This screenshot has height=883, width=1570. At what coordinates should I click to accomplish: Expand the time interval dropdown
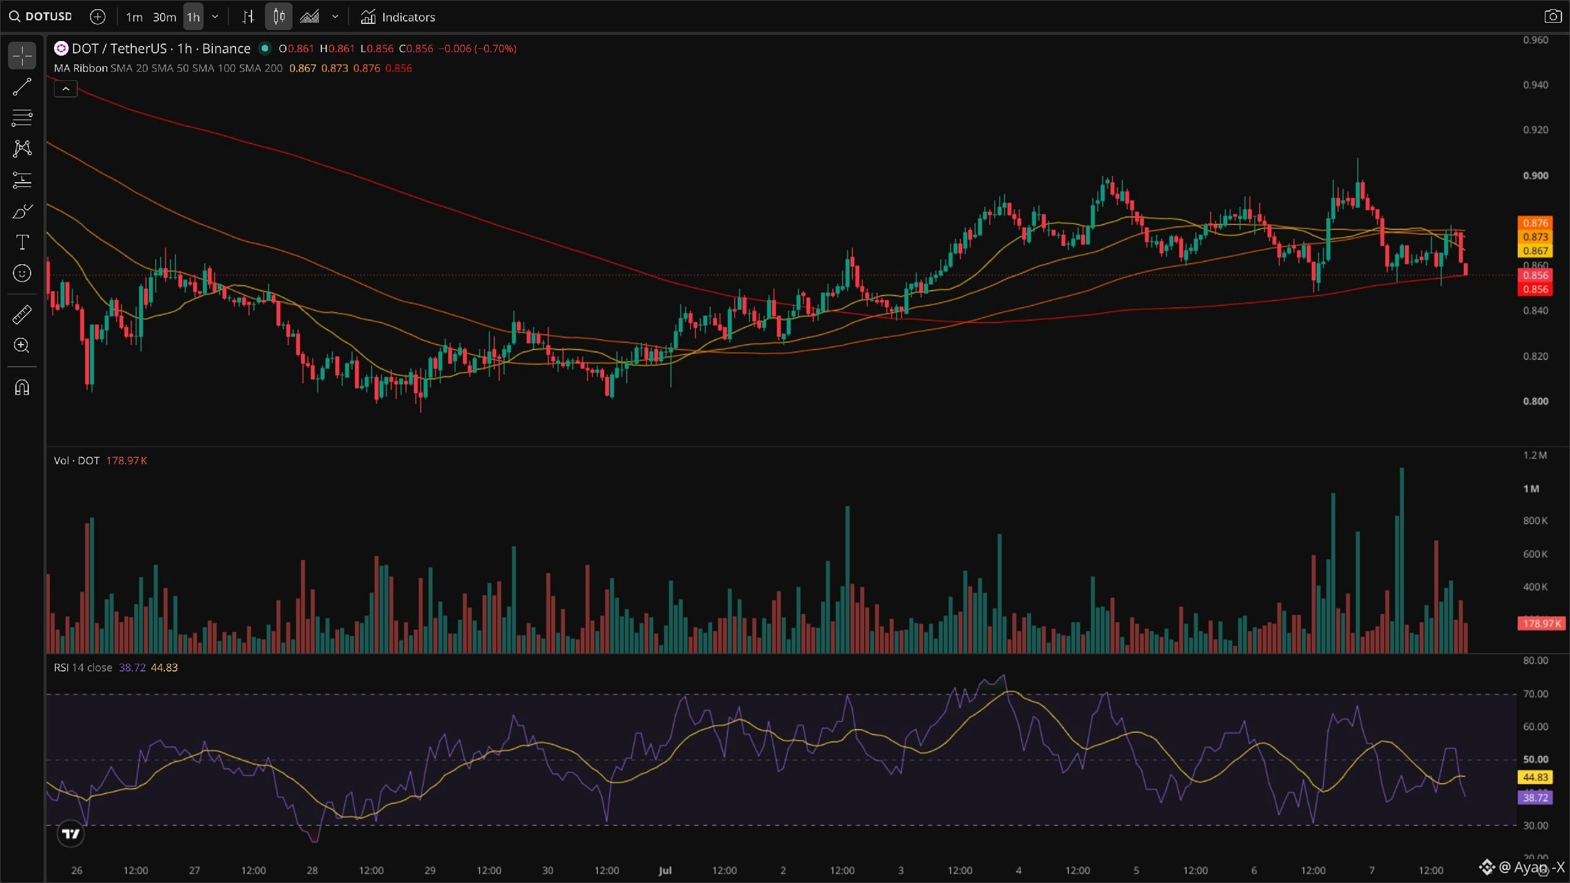pyautogui.click(x=215, y=17)
